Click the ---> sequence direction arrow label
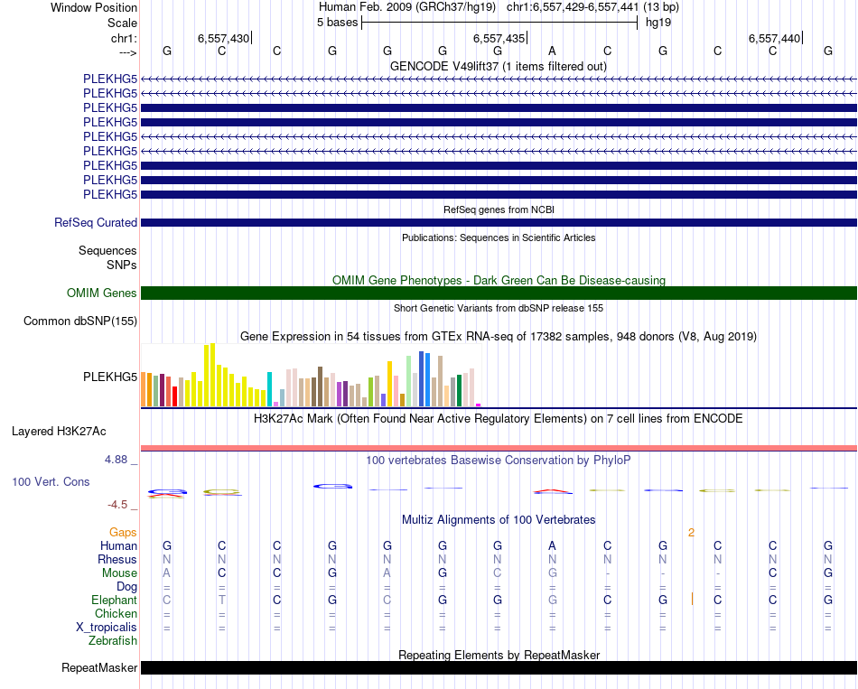The height and width of the screenshot is (689, 858). tap(127, 52)
